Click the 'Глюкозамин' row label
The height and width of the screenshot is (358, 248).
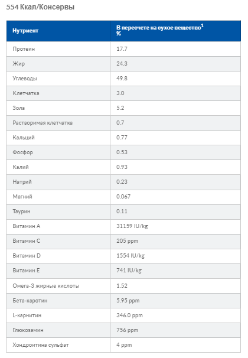tap(28, 330)
